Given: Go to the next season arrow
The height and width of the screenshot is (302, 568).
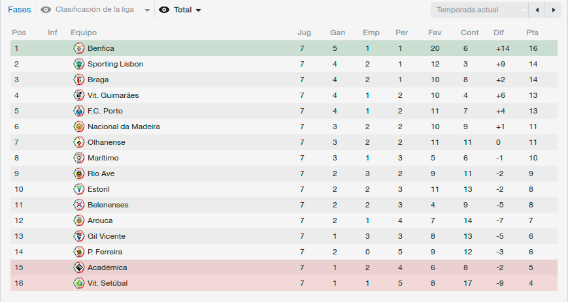Looking at the screenshot, I should [553, 10].
